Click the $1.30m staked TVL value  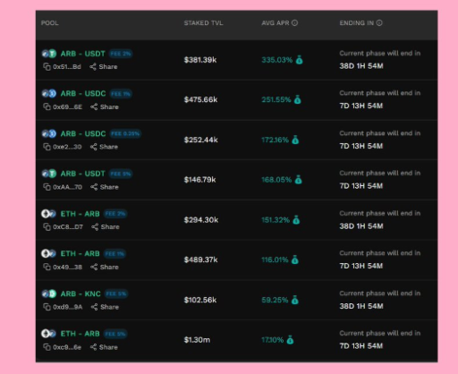(x=197, y=340)
